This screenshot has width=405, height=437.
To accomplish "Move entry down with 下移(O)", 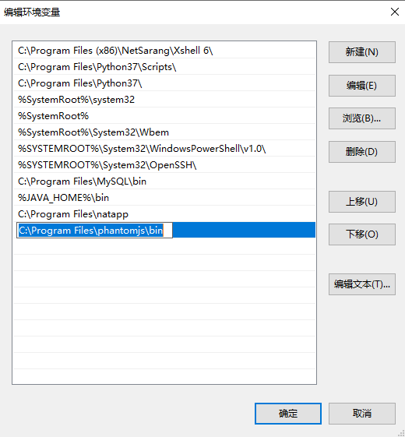I will point(362,234).
